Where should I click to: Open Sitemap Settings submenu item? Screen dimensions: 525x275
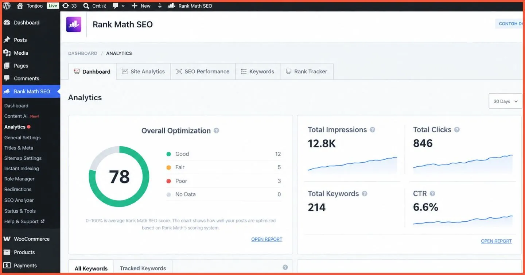[23, 158]
